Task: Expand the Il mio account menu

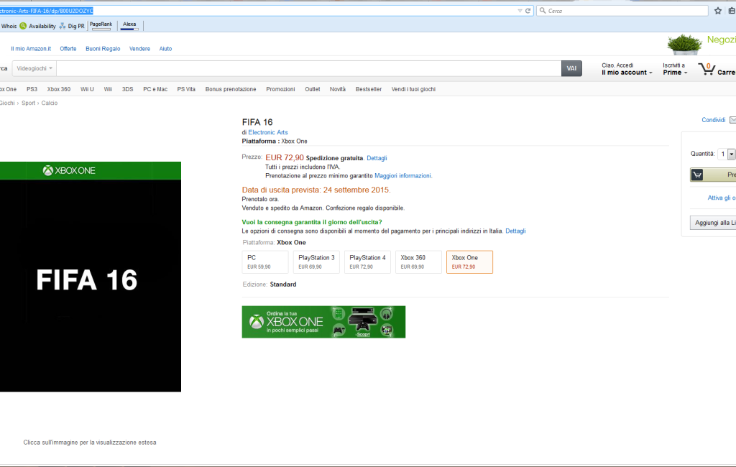Action: [x=627, y=69]
